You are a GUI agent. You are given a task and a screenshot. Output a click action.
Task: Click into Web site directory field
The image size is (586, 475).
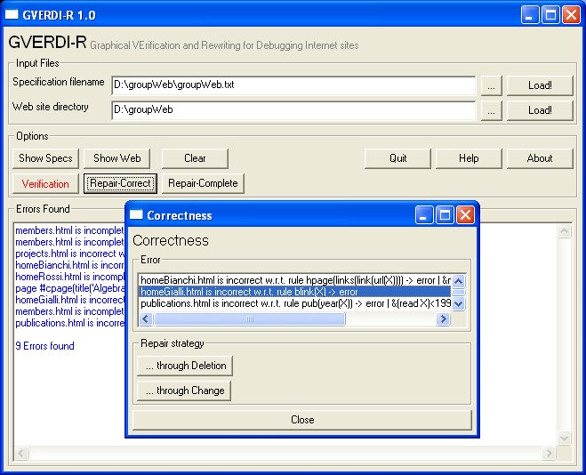coord(293,110)
